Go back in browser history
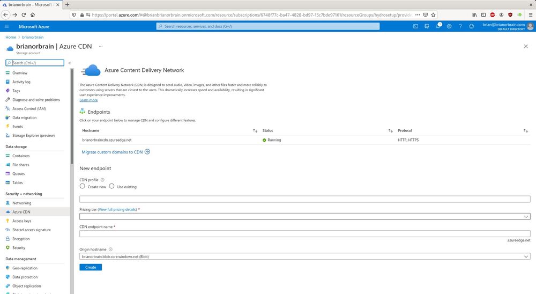Viewport: 536px width, 294px height. coord(5,14)
